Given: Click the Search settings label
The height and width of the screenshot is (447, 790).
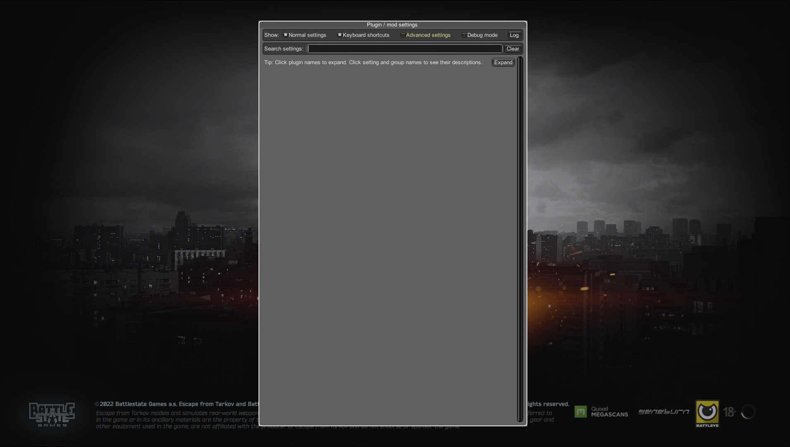Looking at the screenshot, I should click(284, 49).
